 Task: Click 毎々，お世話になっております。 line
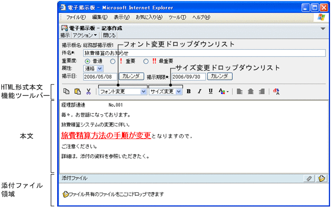pos(96,115)
